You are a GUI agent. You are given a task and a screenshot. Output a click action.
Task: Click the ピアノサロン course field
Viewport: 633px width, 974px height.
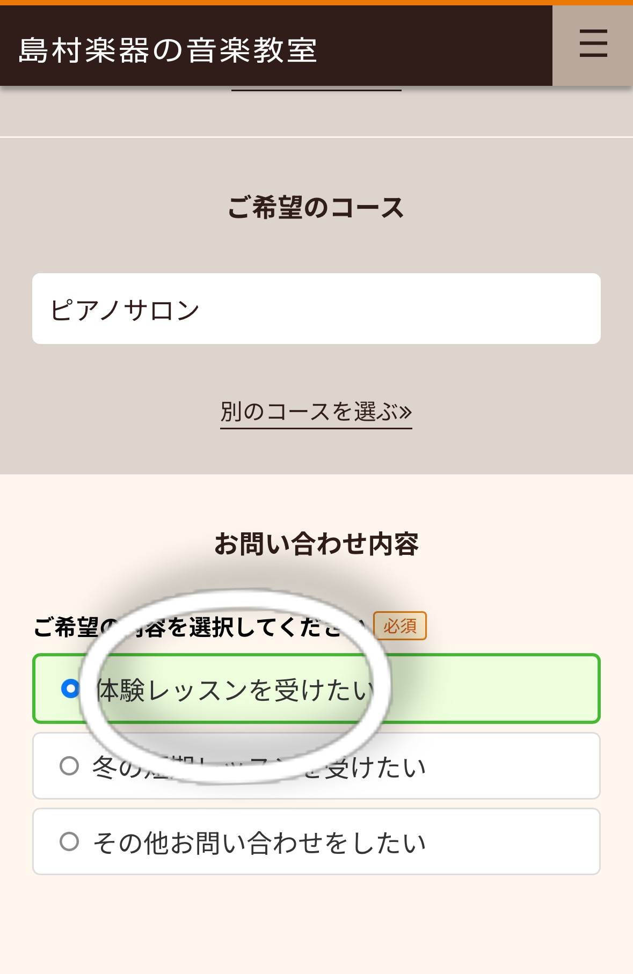coord(316,309)
